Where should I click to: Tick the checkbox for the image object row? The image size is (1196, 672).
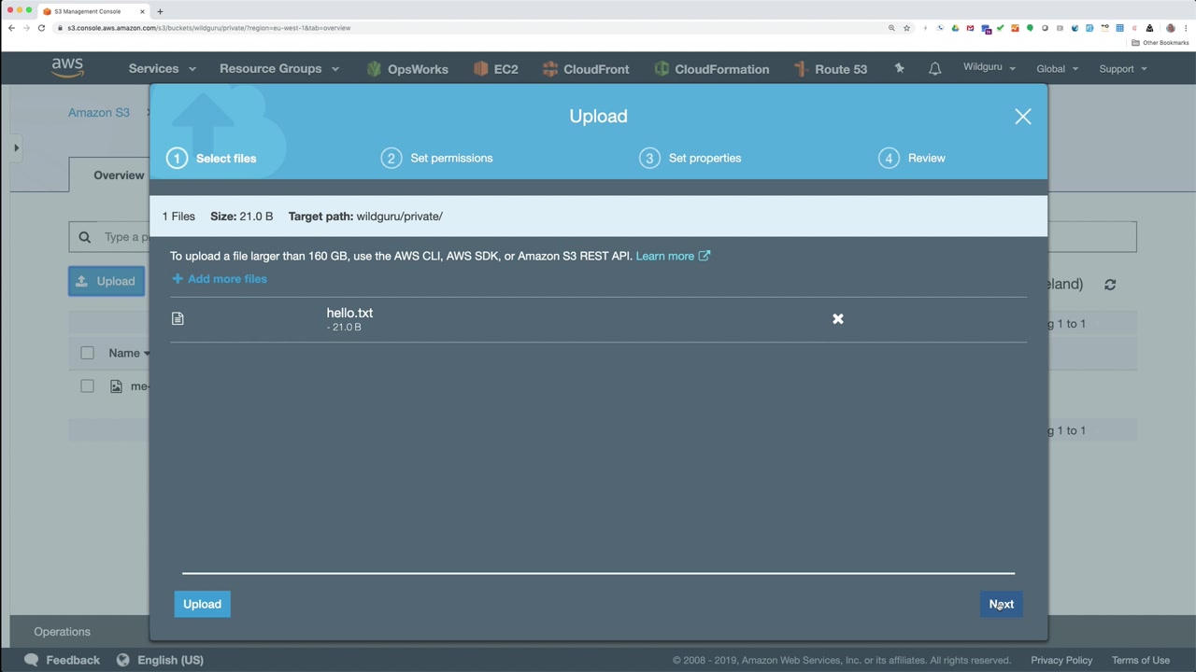87,386
